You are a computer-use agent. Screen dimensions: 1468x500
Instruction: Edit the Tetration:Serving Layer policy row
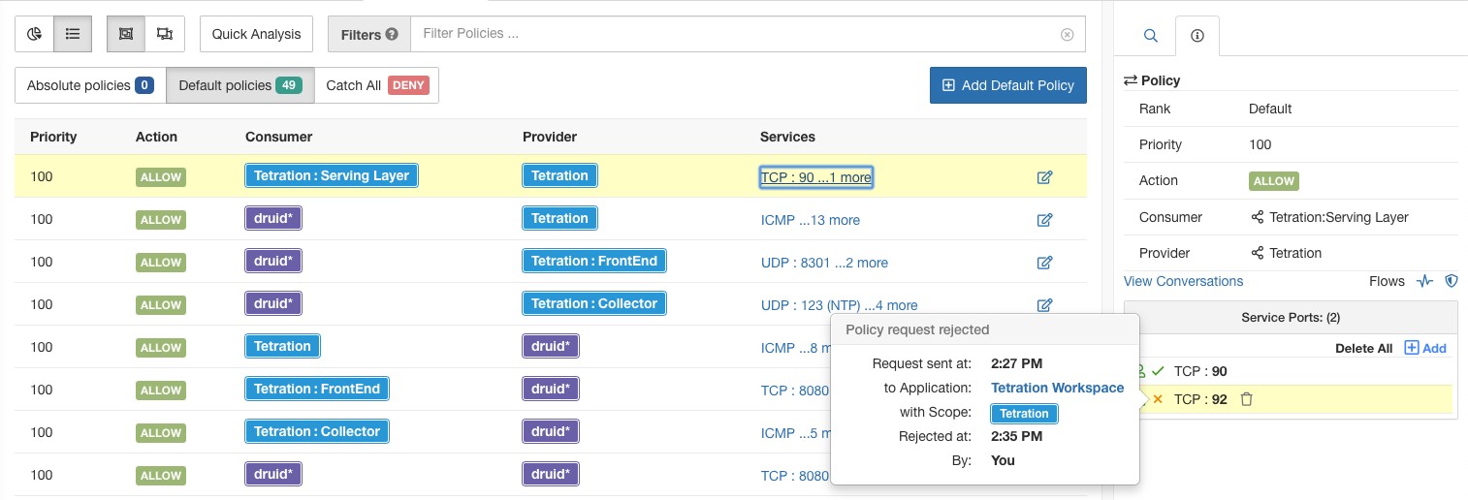point(1044,177)
